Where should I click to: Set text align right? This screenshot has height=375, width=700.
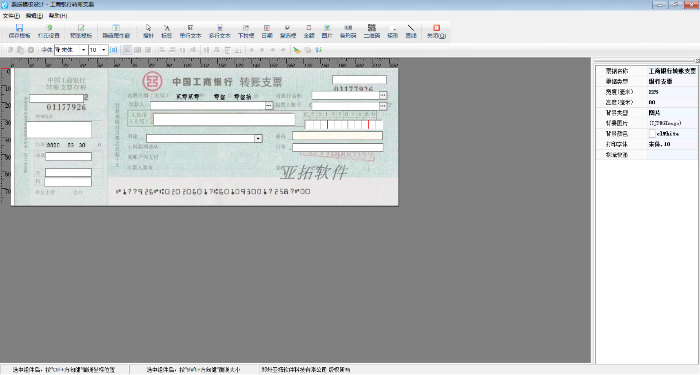click(148, 50)
